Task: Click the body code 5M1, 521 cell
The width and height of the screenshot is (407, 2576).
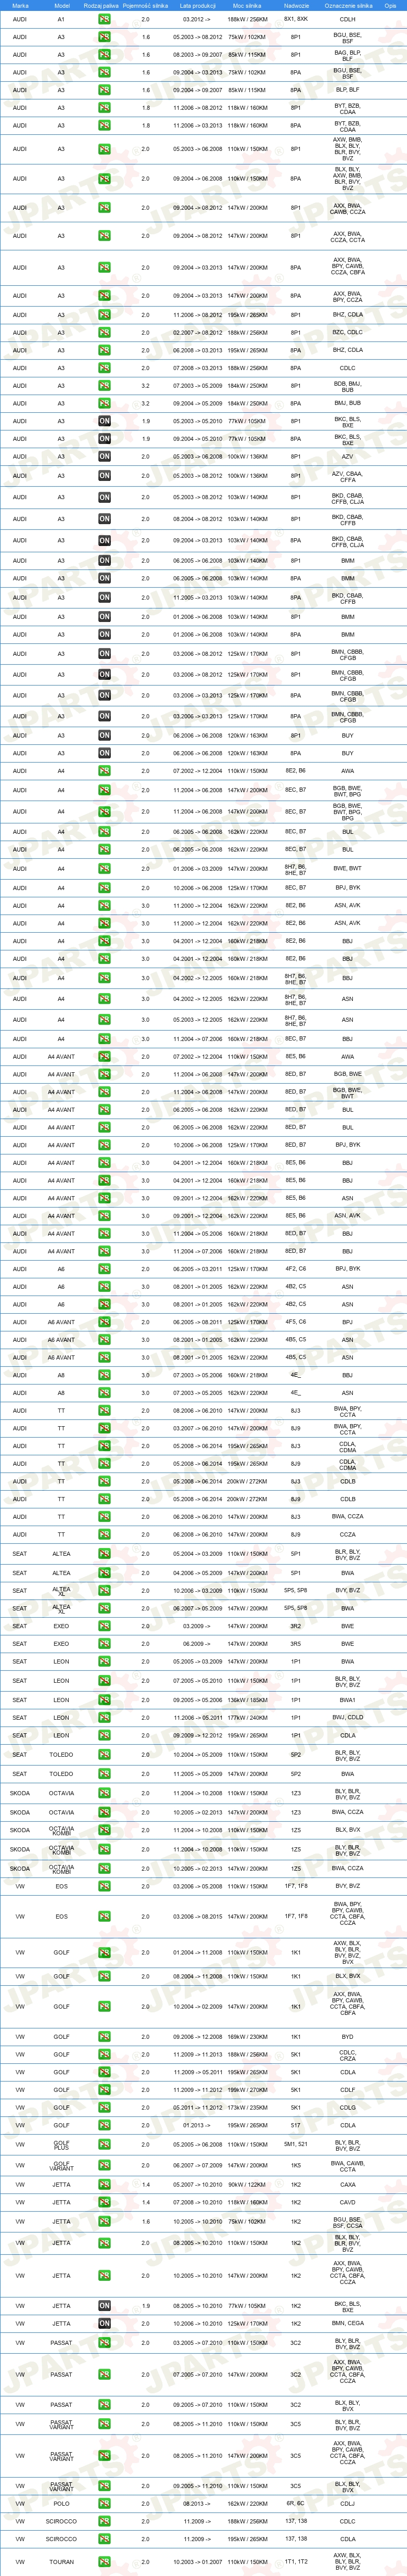Action: tap(296, 2144)
